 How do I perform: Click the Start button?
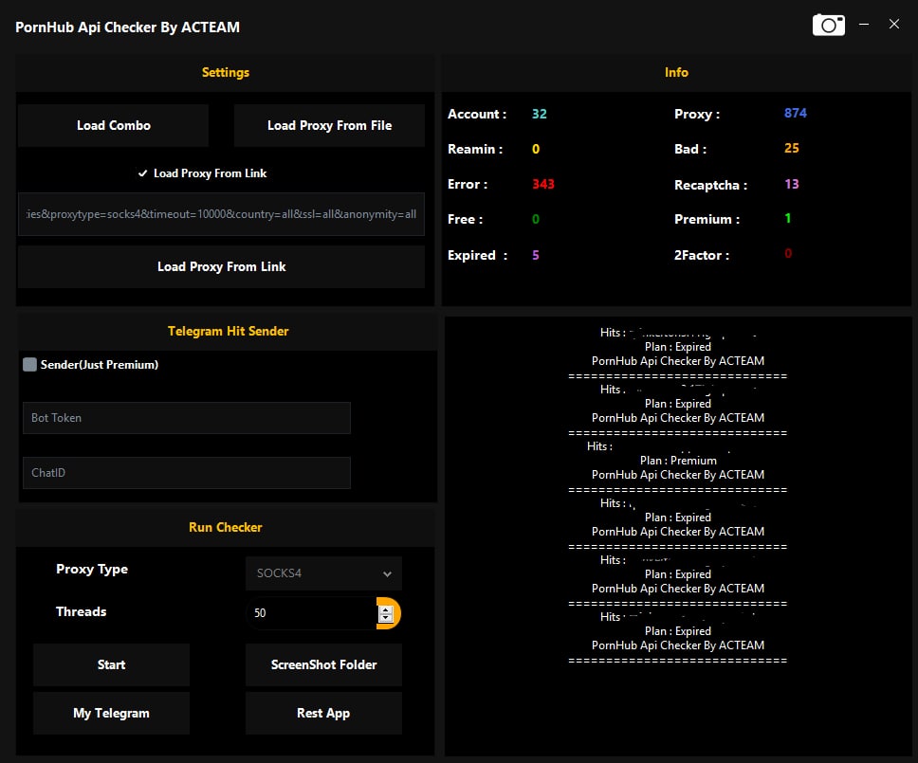111,664
